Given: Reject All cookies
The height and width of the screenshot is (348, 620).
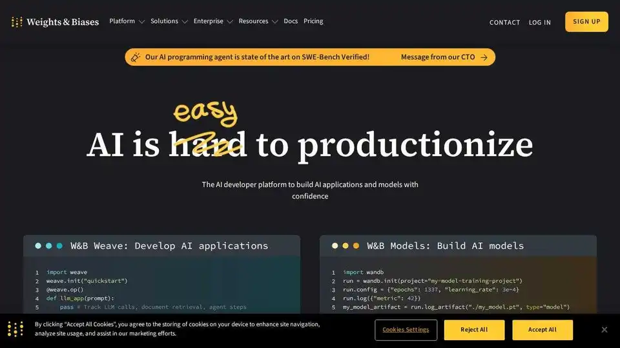Looking at the screenshot, I should point(474,330).
